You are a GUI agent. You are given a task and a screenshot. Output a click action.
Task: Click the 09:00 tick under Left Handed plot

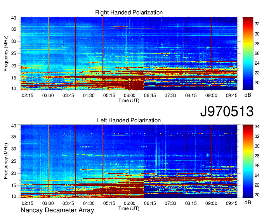coord(211,203)
